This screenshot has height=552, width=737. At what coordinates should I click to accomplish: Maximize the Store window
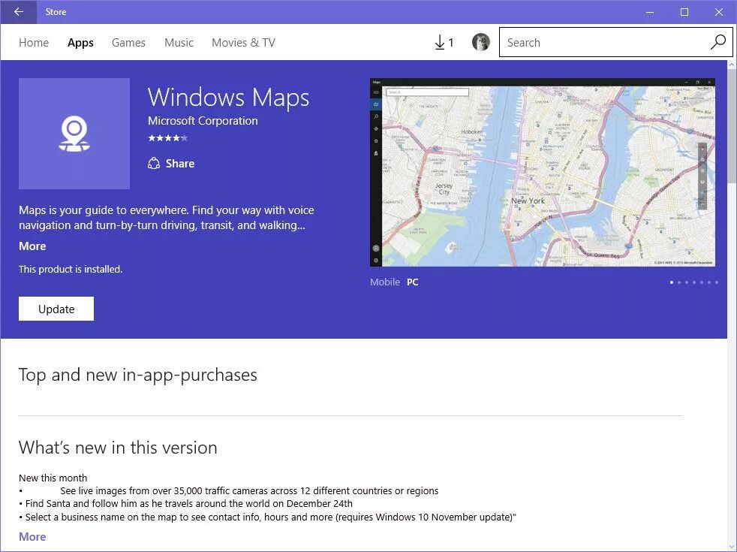pyautogui.click(x=684, y=12)
